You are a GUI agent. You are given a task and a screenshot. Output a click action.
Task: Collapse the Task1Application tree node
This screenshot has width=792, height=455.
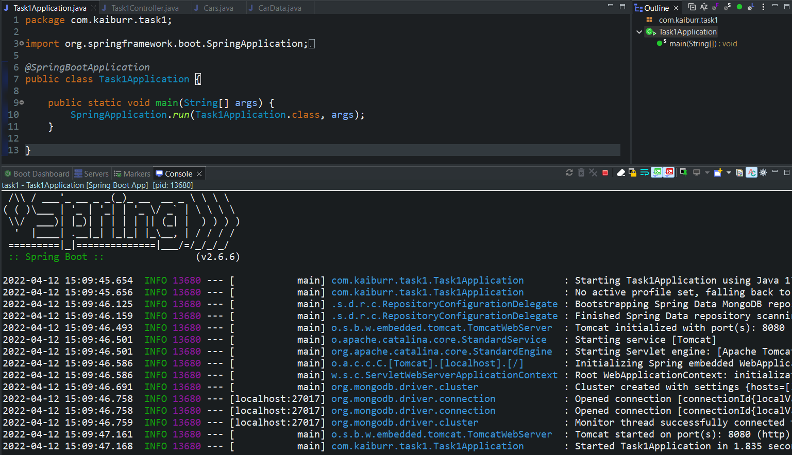[639, 31]
